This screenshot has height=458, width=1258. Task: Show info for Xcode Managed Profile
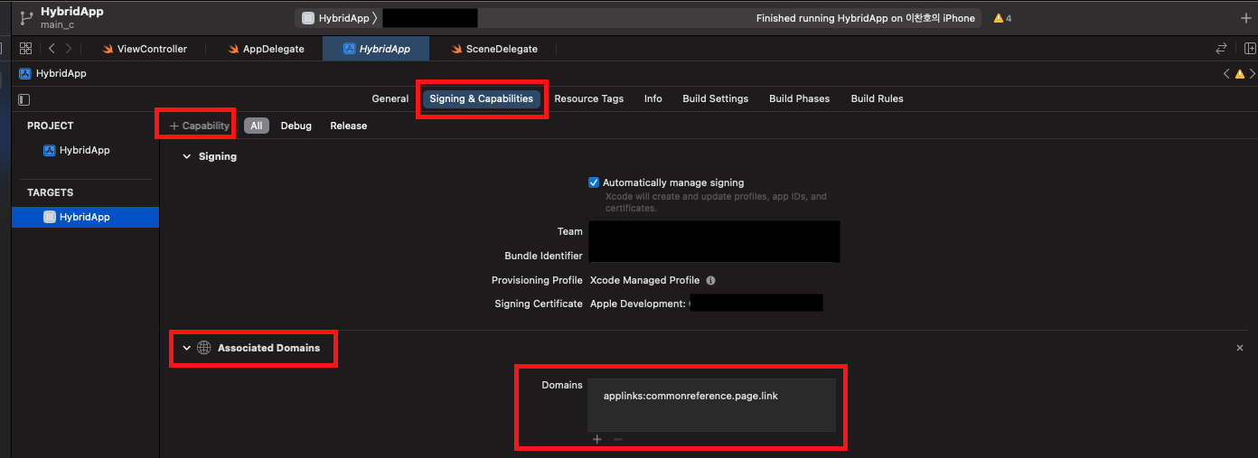point(710,280)
